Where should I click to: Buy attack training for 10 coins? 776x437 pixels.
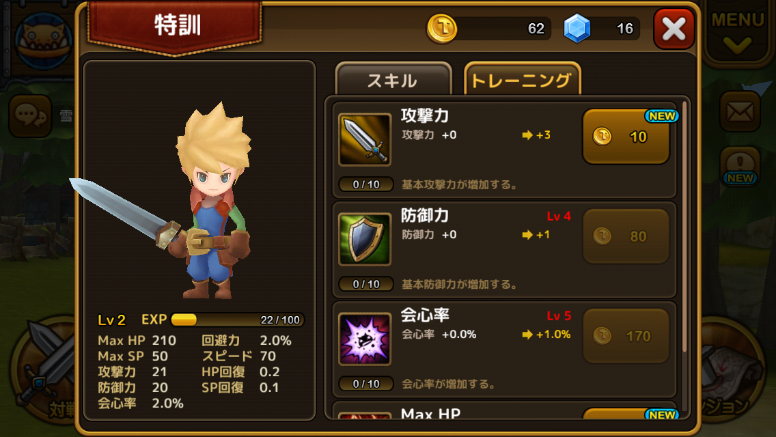click(626, 137)
